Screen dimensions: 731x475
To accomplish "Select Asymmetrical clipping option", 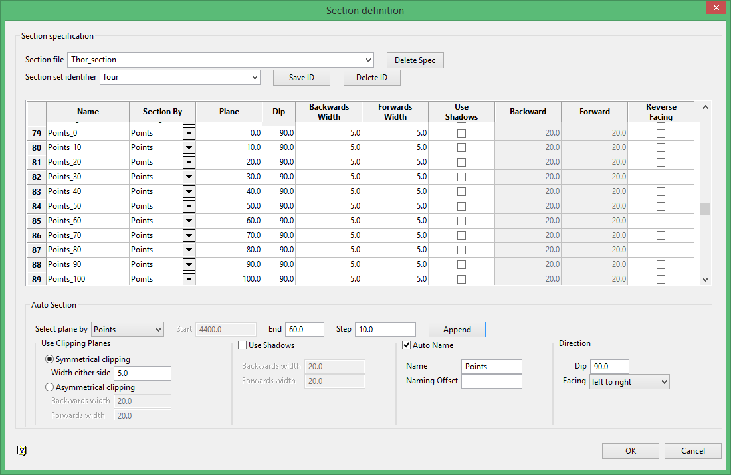I will (49, 387).
